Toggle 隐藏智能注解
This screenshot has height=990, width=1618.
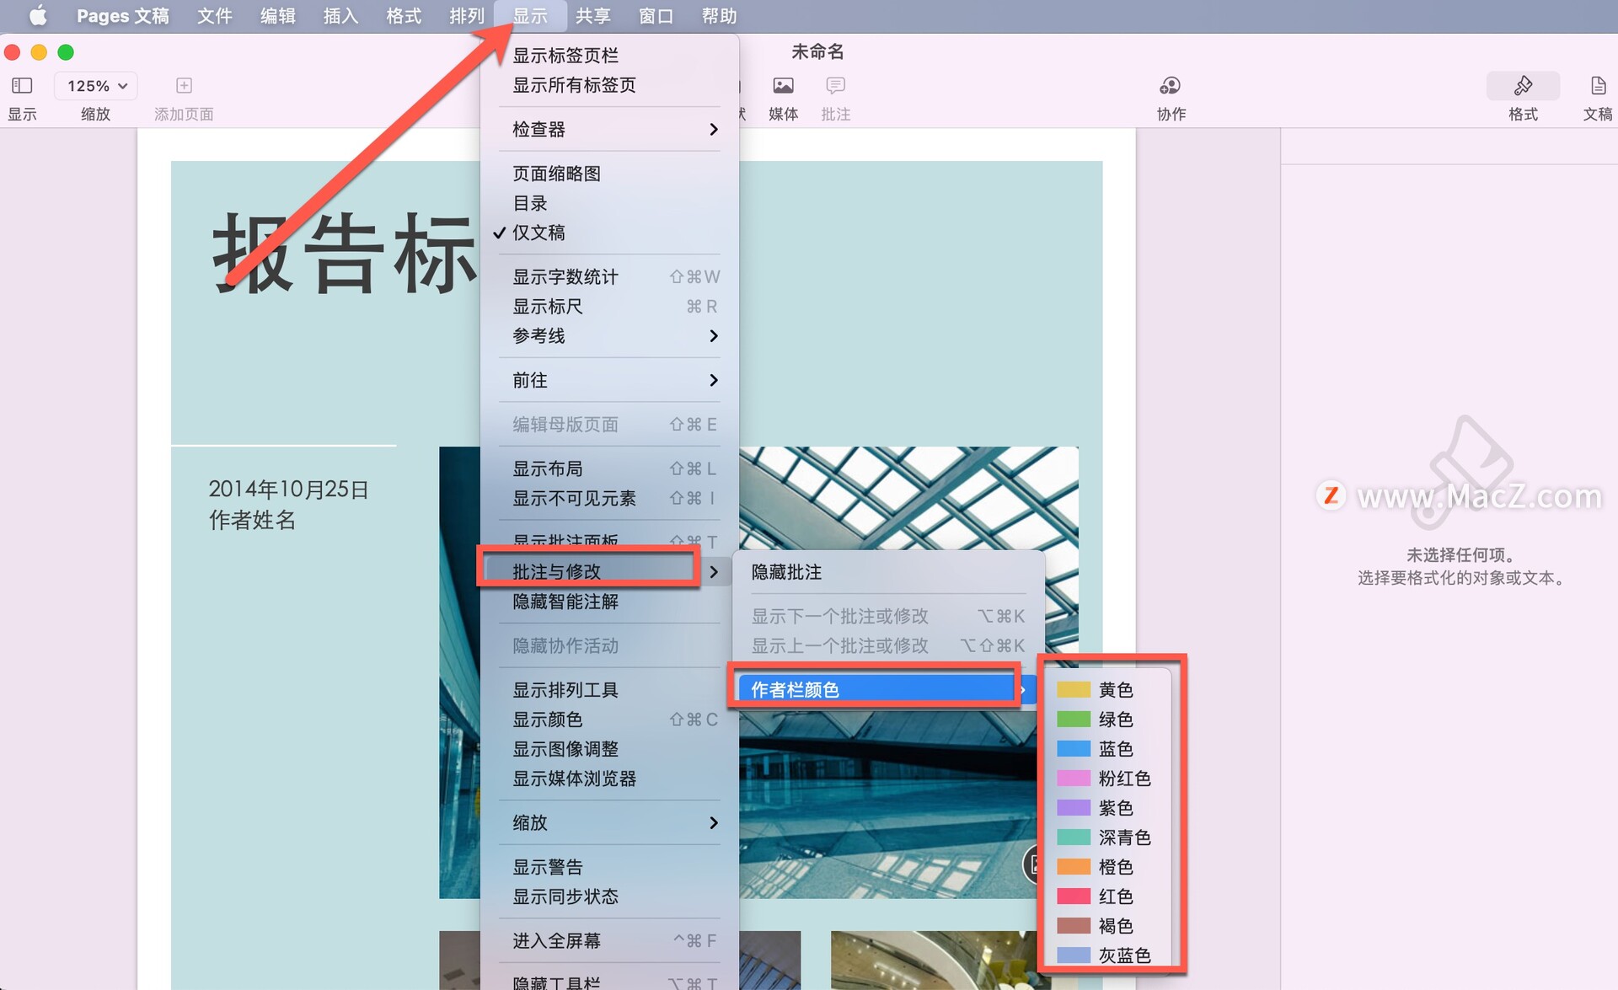[x=609, y=602]
